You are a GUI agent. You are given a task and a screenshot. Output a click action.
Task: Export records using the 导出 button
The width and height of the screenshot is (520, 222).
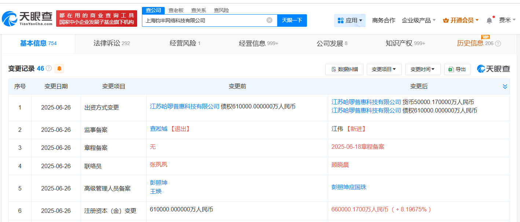[457, 69]
